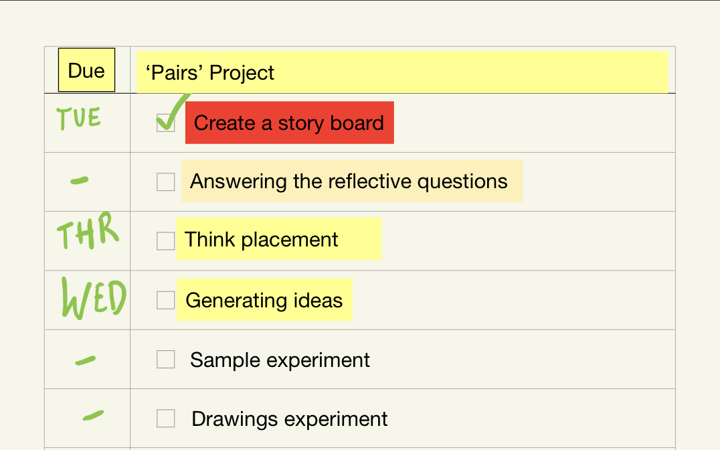This screenshot has height=450, width=720.
Task: Click the green dash beside 'Answering the reflective questions'
Action: click(x=80, y=179)
